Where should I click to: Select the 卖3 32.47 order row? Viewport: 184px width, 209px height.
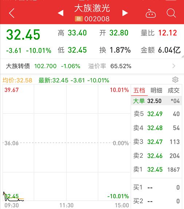point(156,142)
